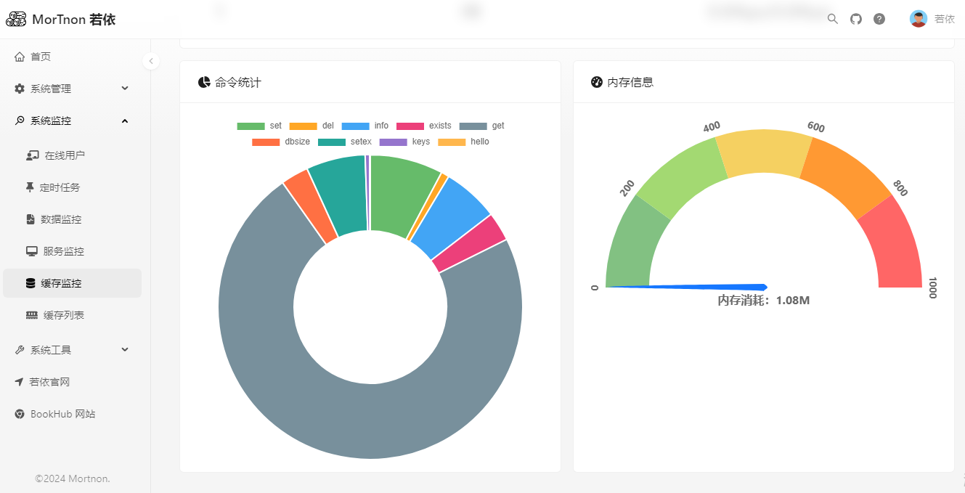Expand the 系统工具 section
This screenshot has width=965, height=493.
pos(50,349)
